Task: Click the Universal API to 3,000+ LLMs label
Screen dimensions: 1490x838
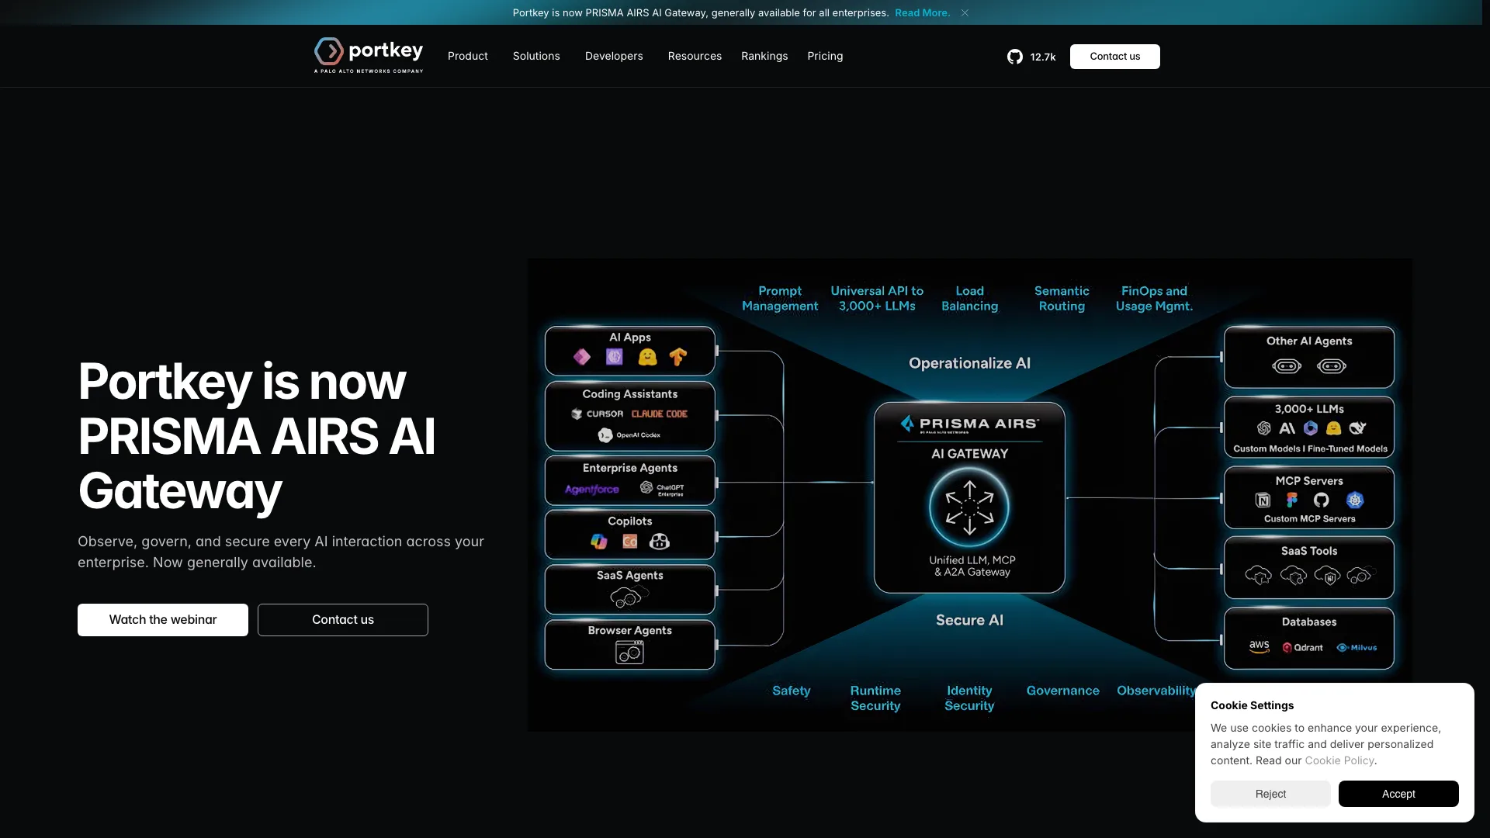Action: [x=877, y=299]
